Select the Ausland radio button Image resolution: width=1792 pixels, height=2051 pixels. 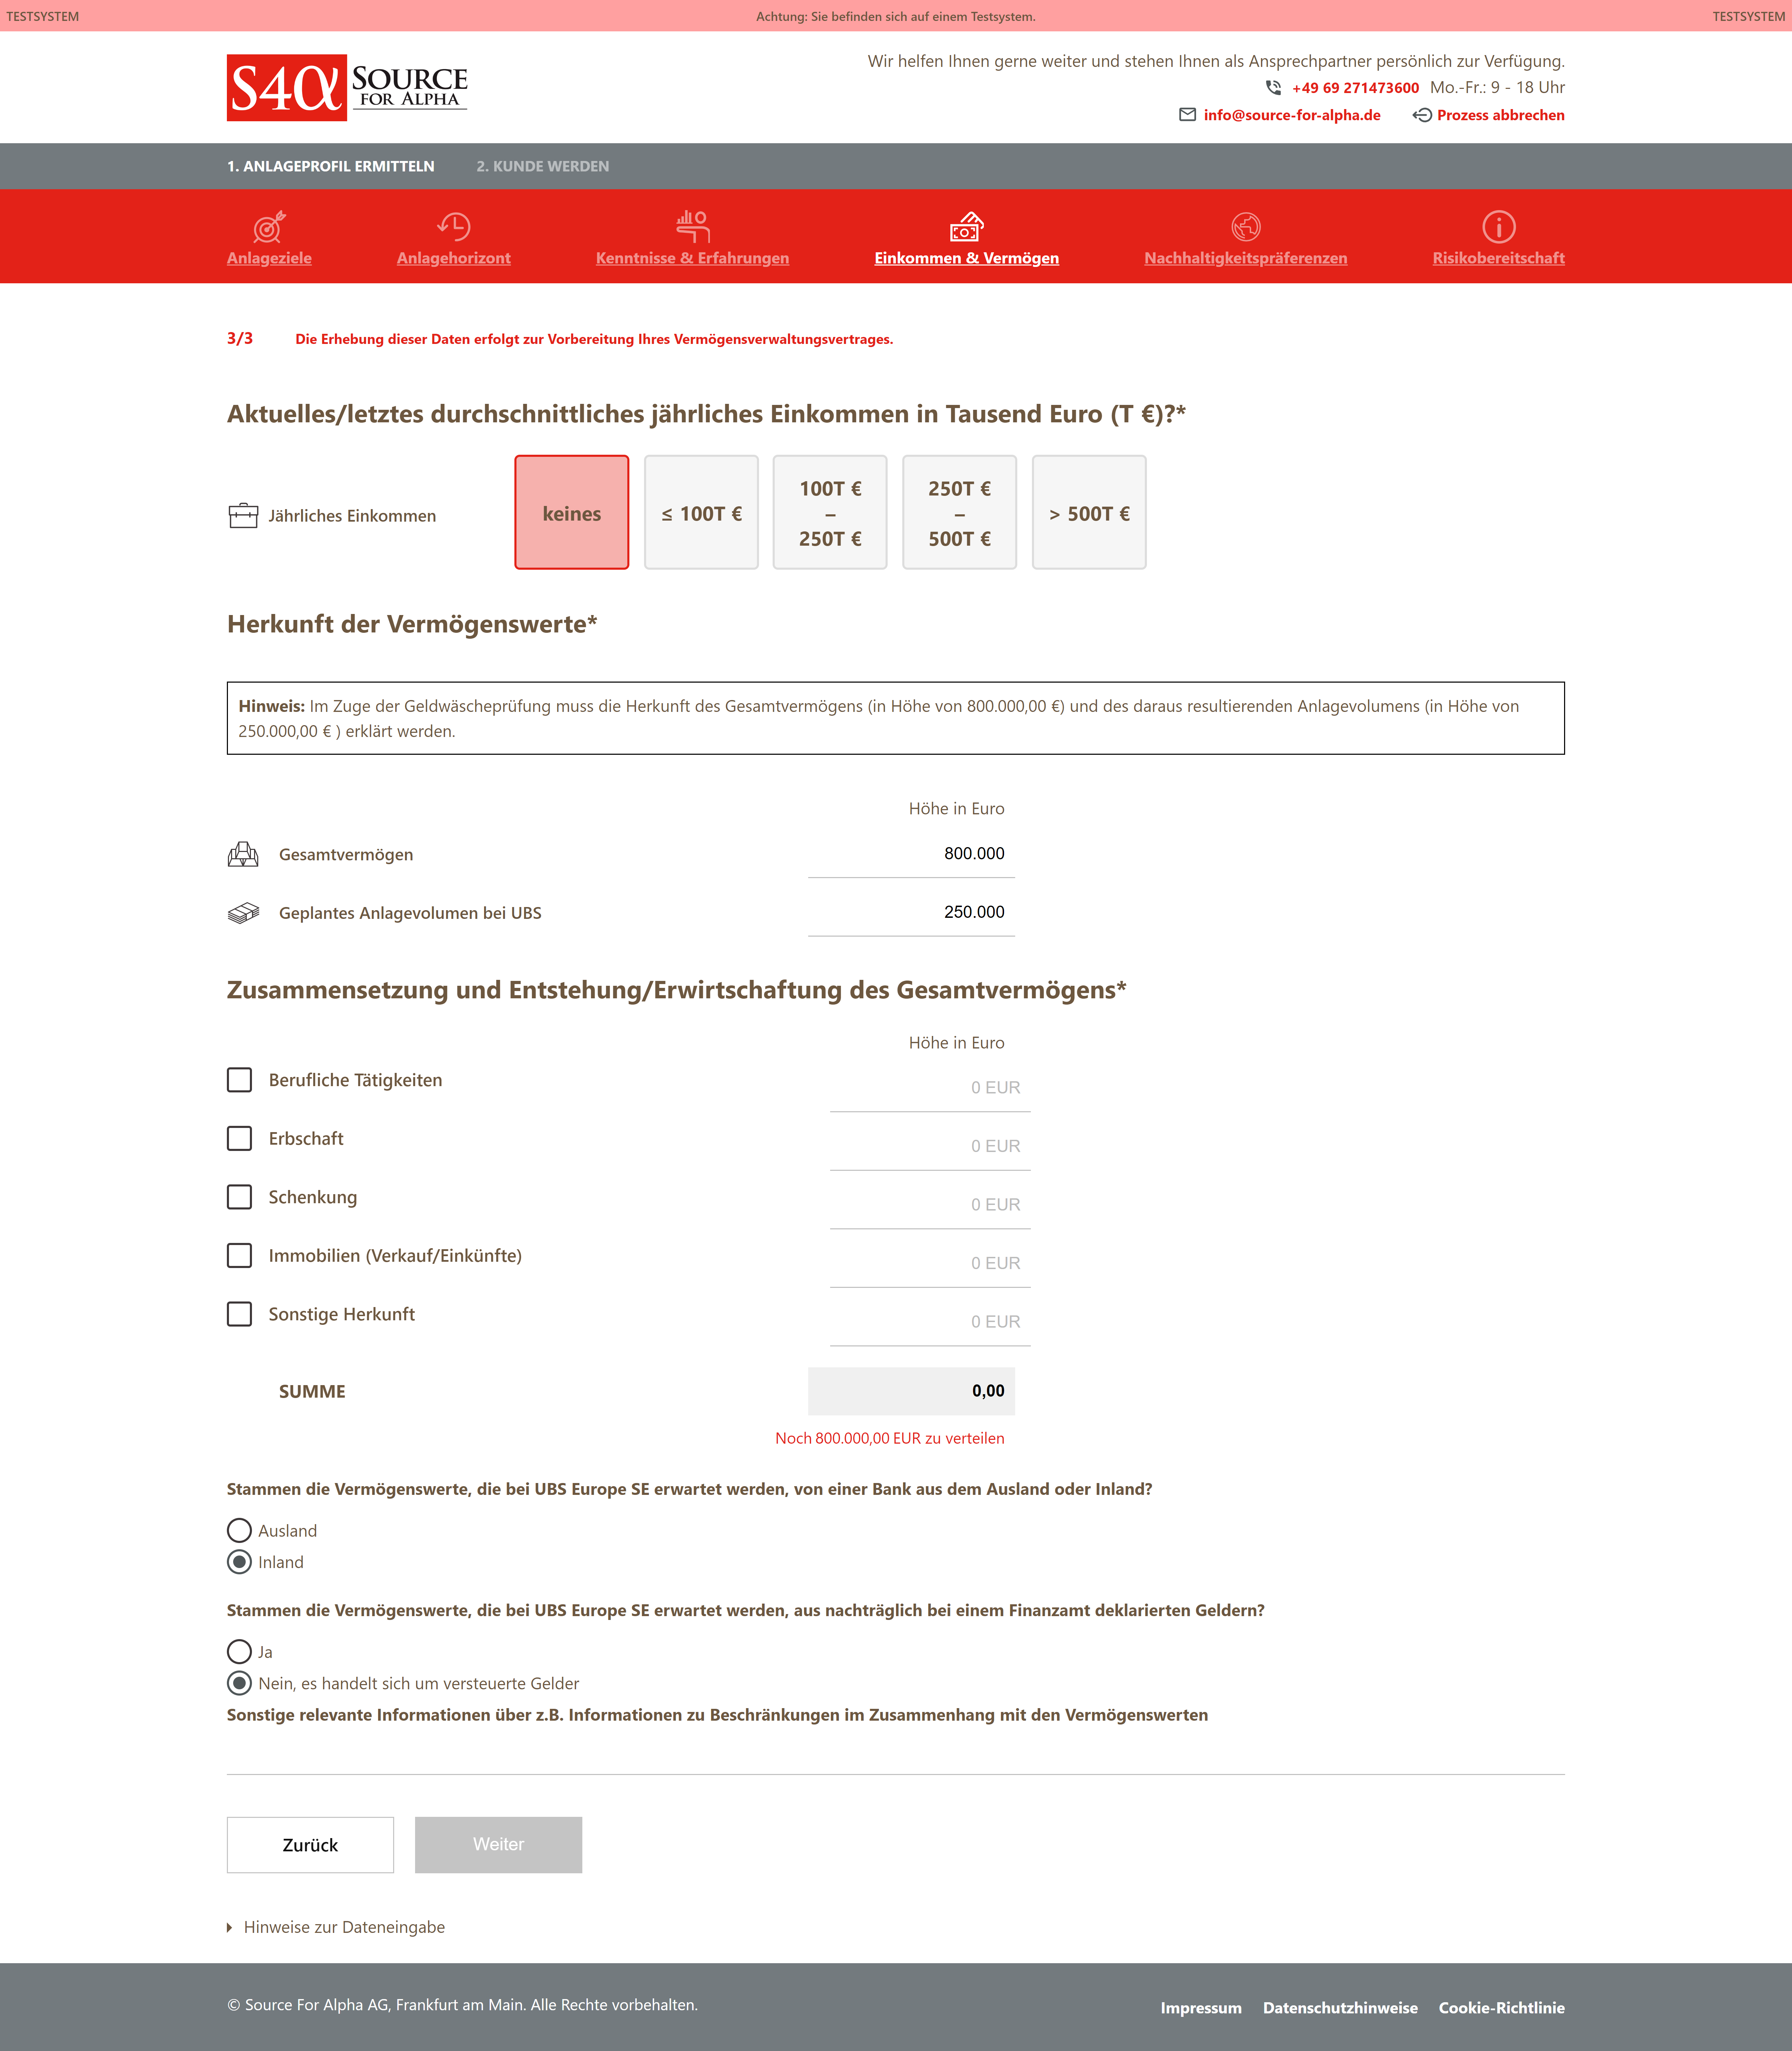(x=239, y=1531)
